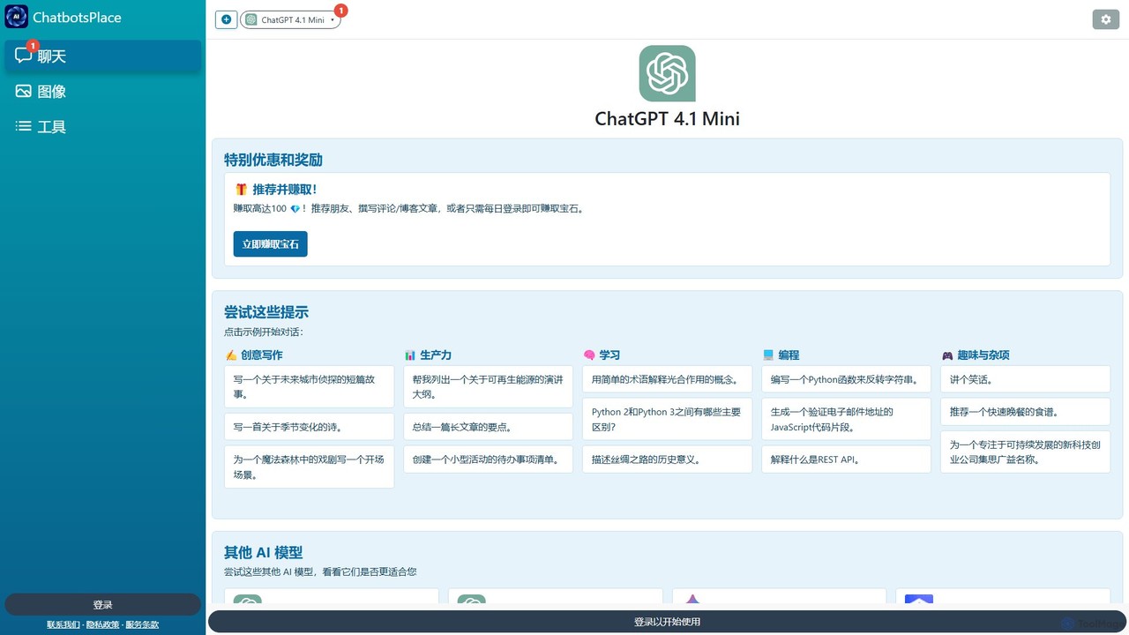Click the chart icon next to 生产力
This screenshot has height=635, width=1129.
(410, 355)
